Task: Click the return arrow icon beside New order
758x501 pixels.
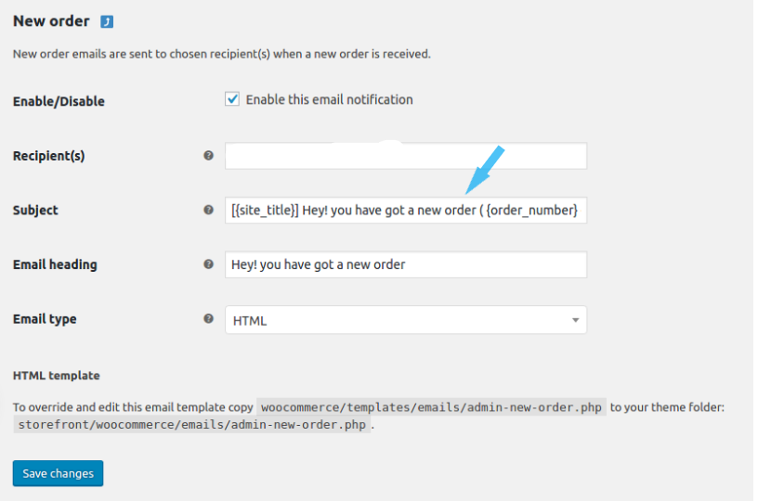Action: pos(107,21)
